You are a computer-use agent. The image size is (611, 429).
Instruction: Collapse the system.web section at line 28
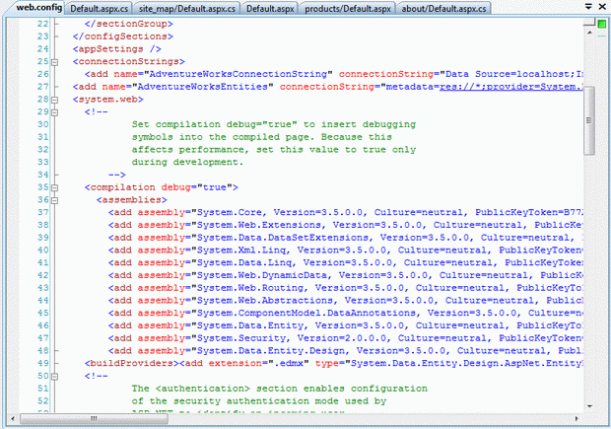54,101
